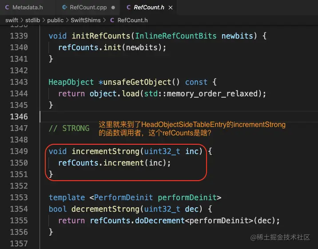Click the PerformDeinit template type

pyautogui.click(x=123, y=198)
